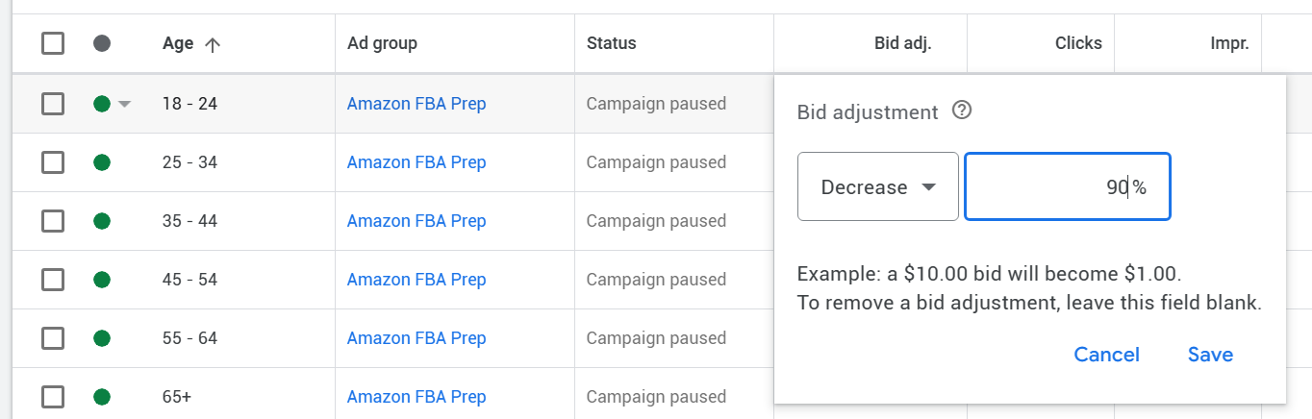This screenshot has height=419, width=1312.
Task: Click the green status dot for 25 - 34
Action: (x=102, y=162)
